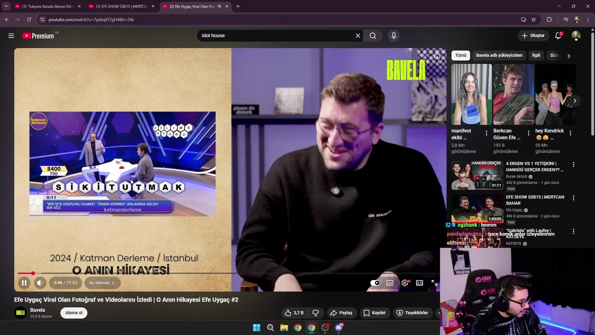Open Windows taskbar search
This screenshot has width=595, height=335.
pos(271,328)
